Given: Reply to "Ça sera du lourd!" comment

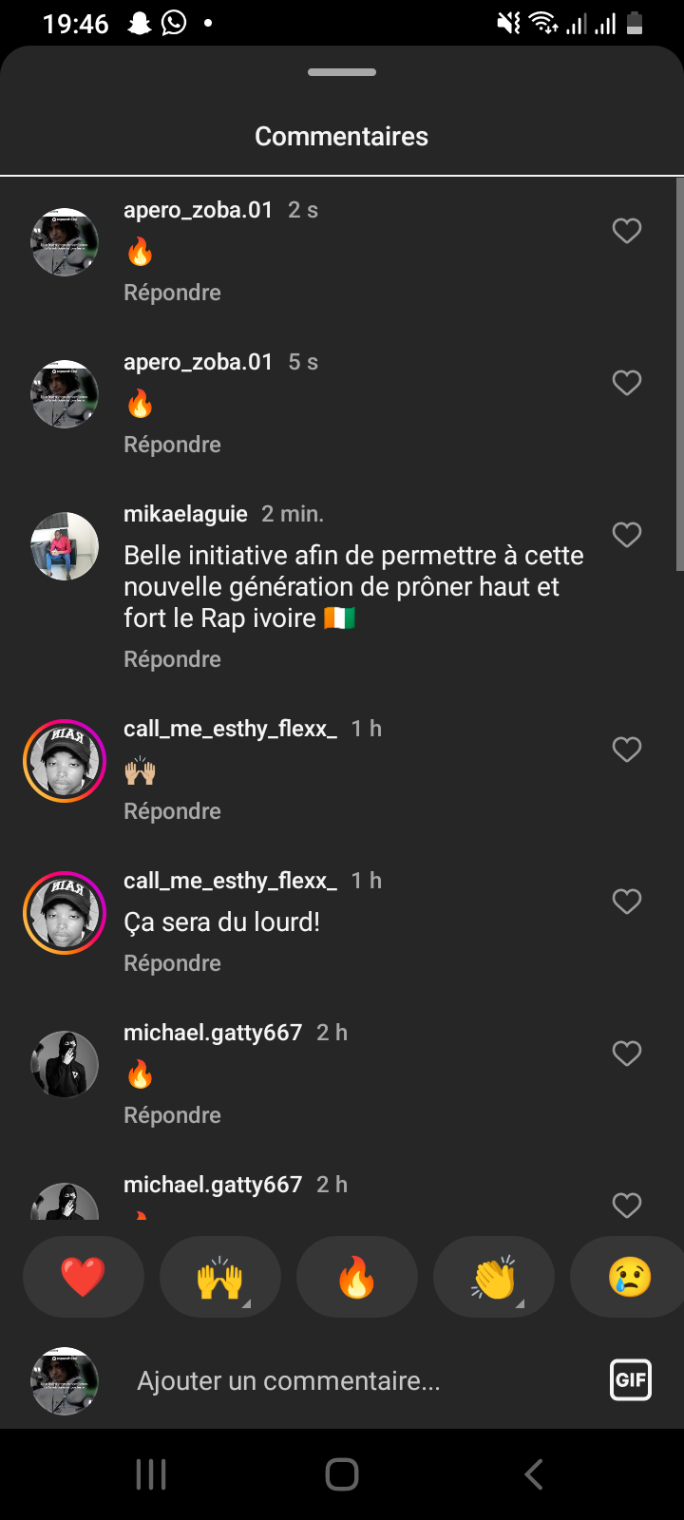Looking at the screenshot, I should coord(172,963).
